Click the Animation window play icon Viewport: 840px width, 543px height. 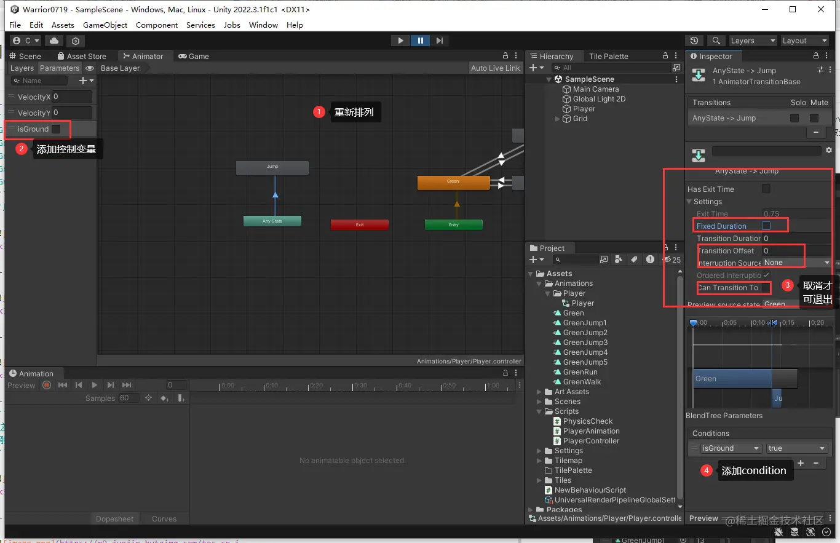coord(95,385)
